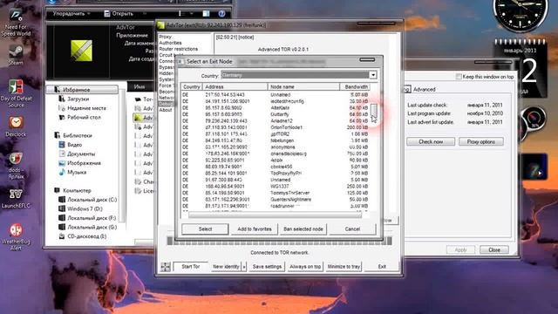Click the Deskclock desktop icon
The image size is (558, 314).
point(16,126)
